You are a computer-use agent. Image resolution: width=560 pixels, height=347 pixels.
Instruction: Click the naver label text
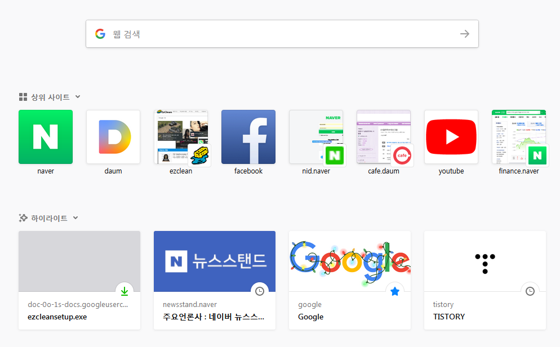[x=46, y=171]
